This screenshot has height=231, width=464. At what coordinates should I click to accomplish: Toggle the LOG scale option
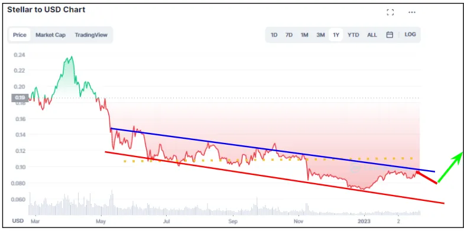click(x=410, y=34)
